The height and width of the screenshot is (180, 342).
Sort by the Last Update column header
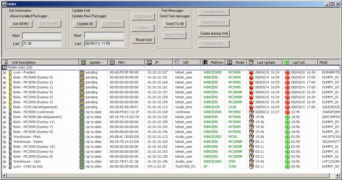click(266, 62)
